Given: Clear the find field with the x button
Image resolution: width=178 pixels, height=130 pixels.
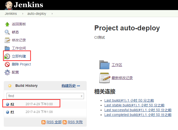Looking at the screenshot, I should click(x=81, y=96).
